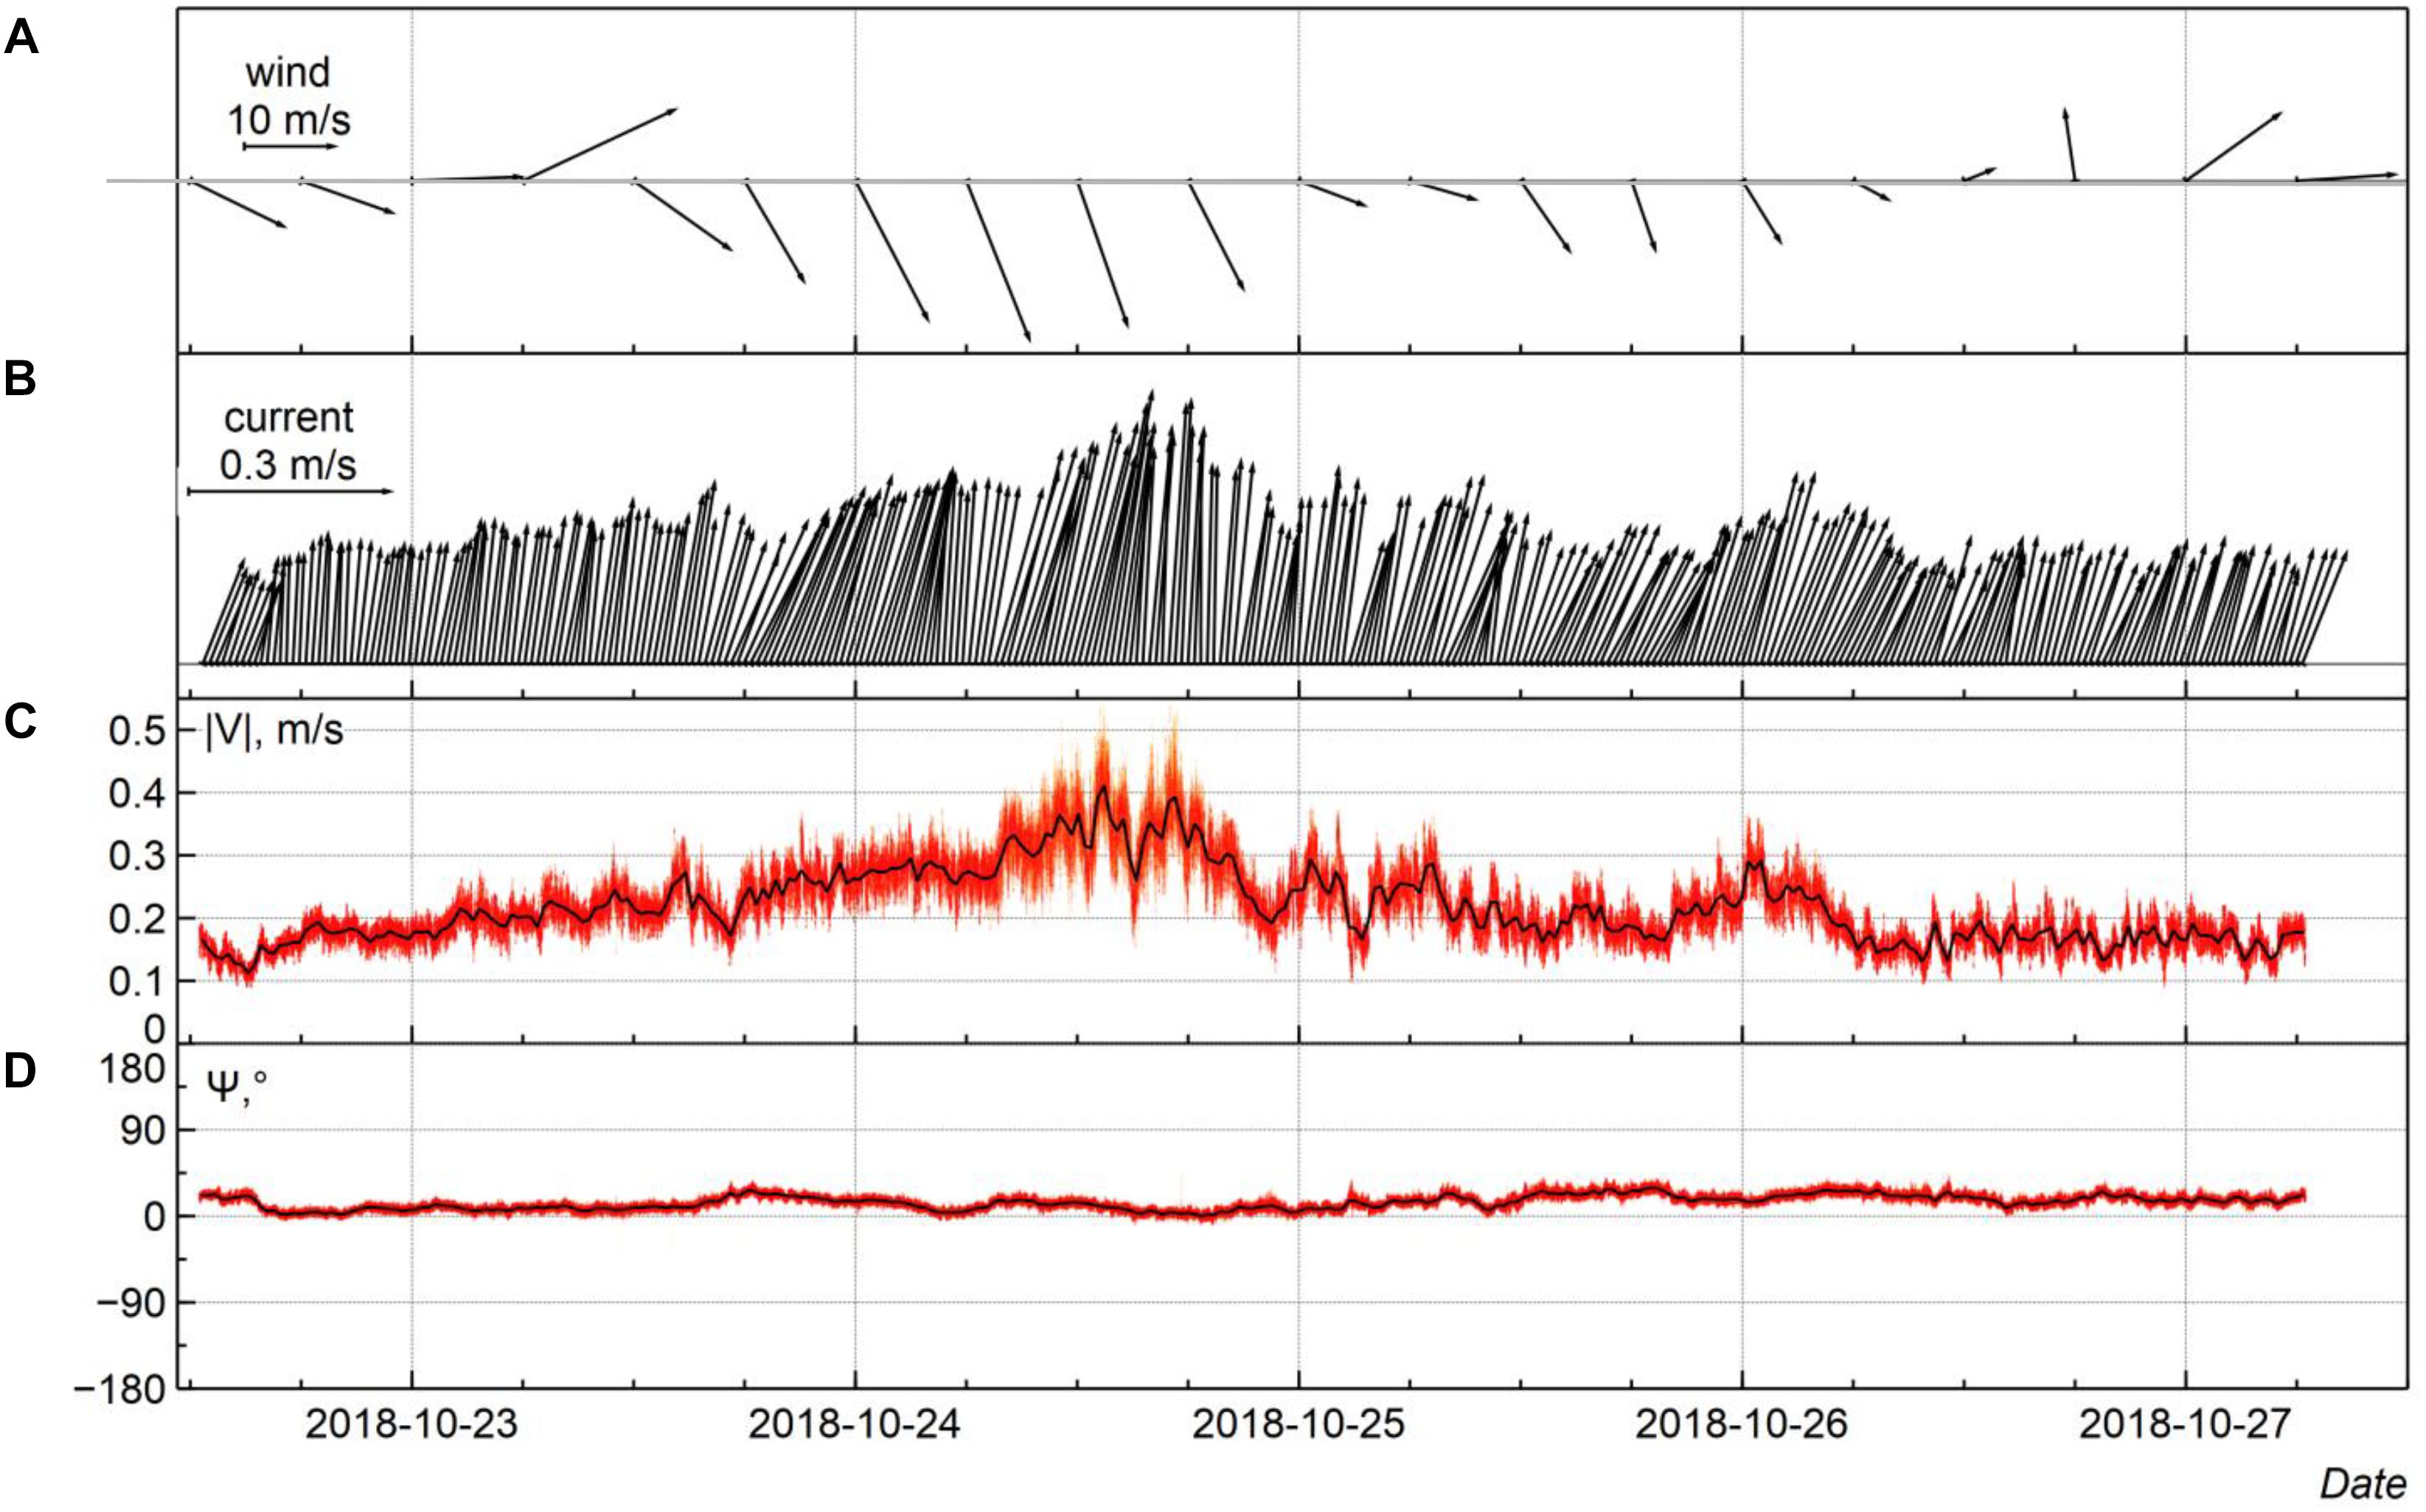
Task: Click the 0.5 tick label in panel C
Action: [x=137, y=731]
